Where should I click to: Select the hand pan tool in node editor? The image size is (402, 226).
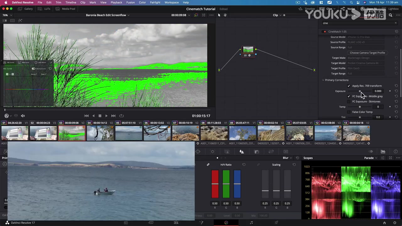225,15
